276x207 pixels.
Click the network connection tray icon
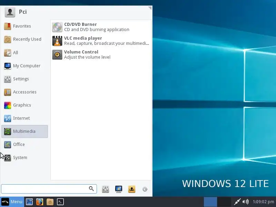coord(237,202)
